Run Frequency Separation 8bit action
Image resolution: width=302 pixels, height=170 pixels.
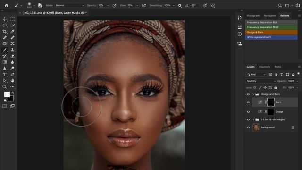point(271,22)
